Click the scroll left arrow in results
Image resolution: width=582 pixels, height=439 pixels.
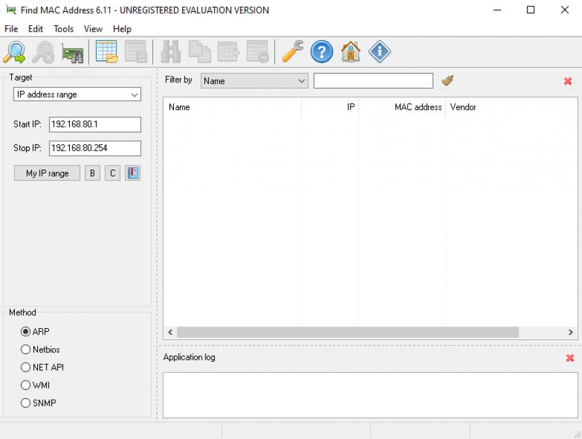point(170,332)
